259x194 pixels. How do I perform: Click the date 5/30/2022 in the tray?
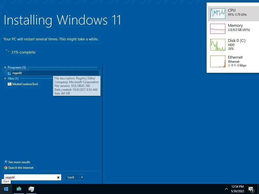[237, 191]
